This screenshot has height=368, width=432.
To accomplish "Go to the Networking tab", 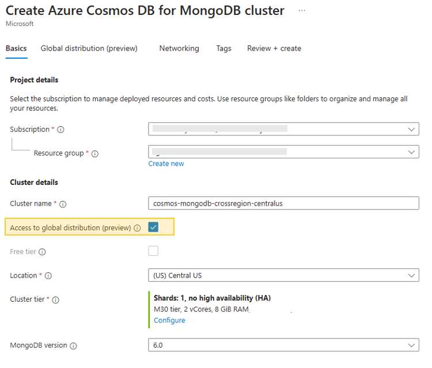I will click(179, 48).
